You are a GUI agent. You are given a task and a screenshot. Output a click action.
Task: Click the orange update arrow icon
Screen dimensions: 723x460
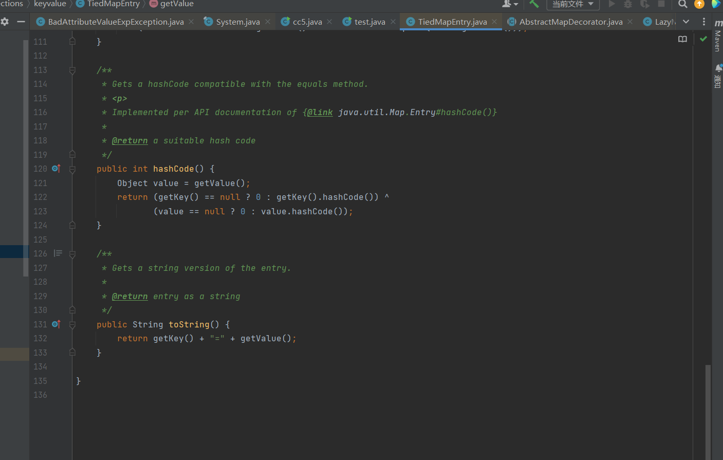point(699,4)
